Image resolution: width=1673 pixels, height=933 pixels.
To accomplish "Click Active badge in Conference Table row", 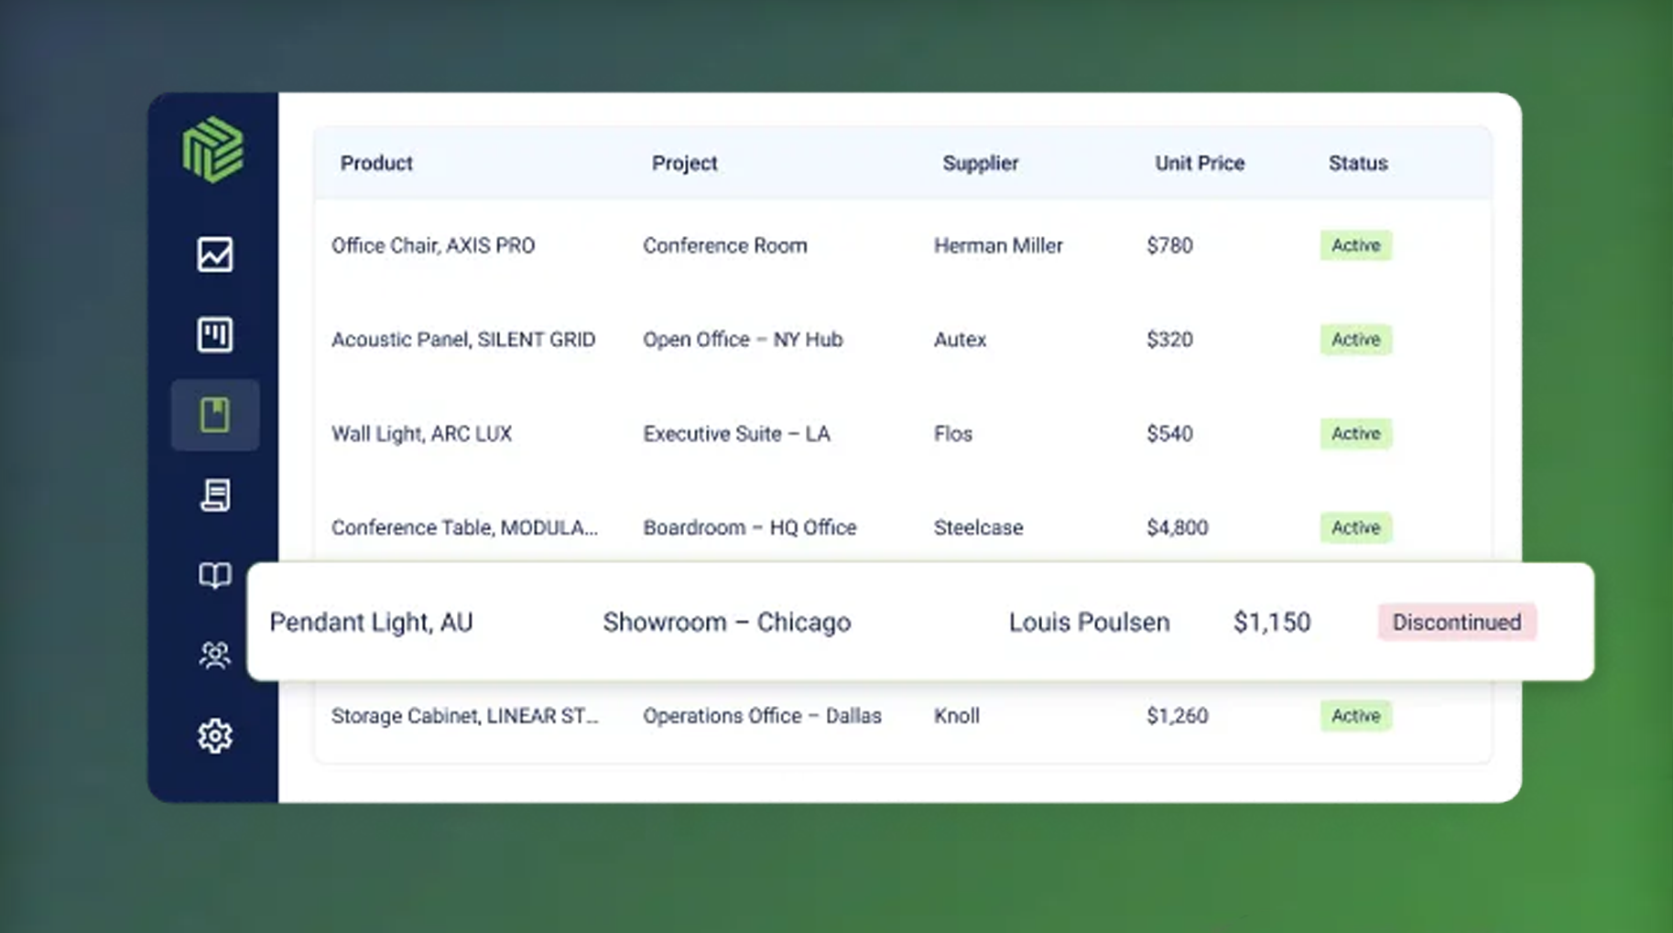I will pyautogui.click(x=1355, y=527).
